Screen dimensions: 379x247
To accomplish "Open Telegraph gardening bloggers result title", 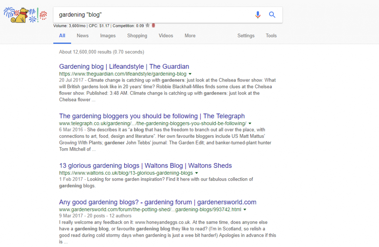I will click(152, 116).
